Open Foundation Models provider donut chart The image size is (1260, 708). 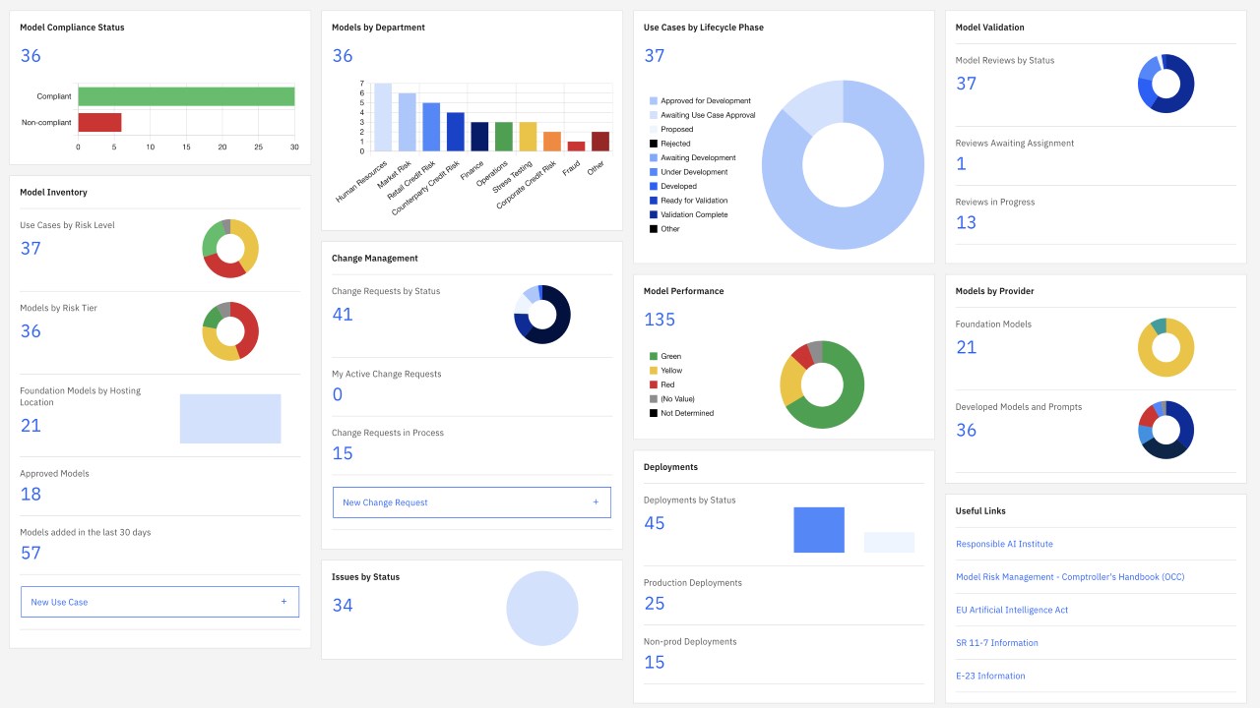tap(1165, 347)
